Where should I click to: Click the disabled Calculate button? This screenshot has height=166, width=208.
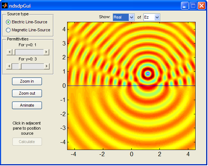pyautogui.click(x=27, y=142)
